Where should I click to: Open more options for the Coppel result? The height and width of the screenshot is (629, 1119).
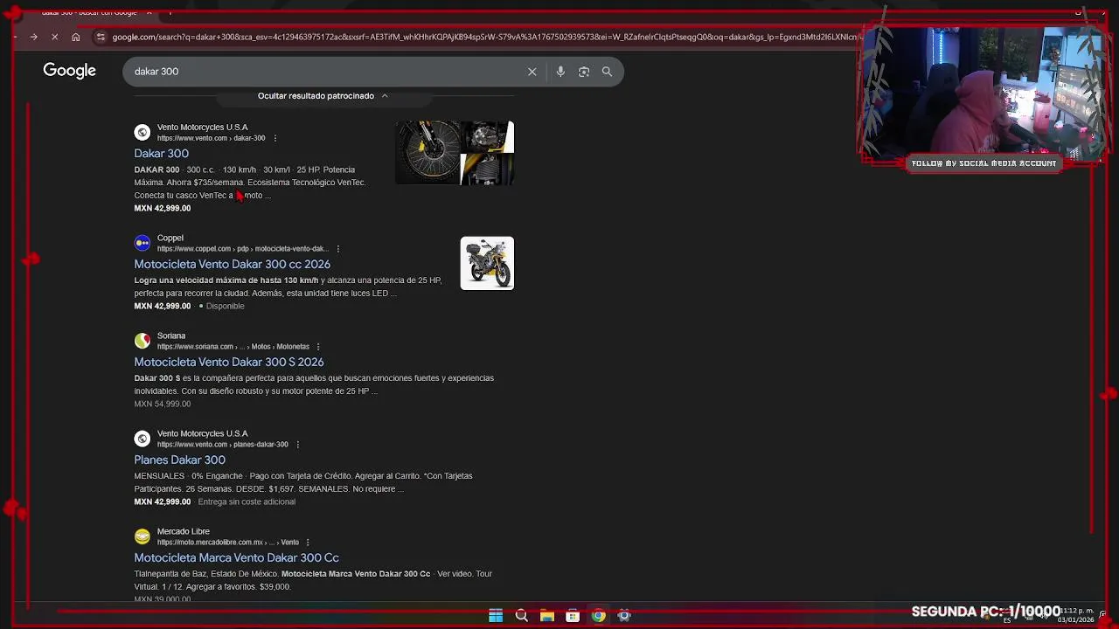click(x=337, y=249)
